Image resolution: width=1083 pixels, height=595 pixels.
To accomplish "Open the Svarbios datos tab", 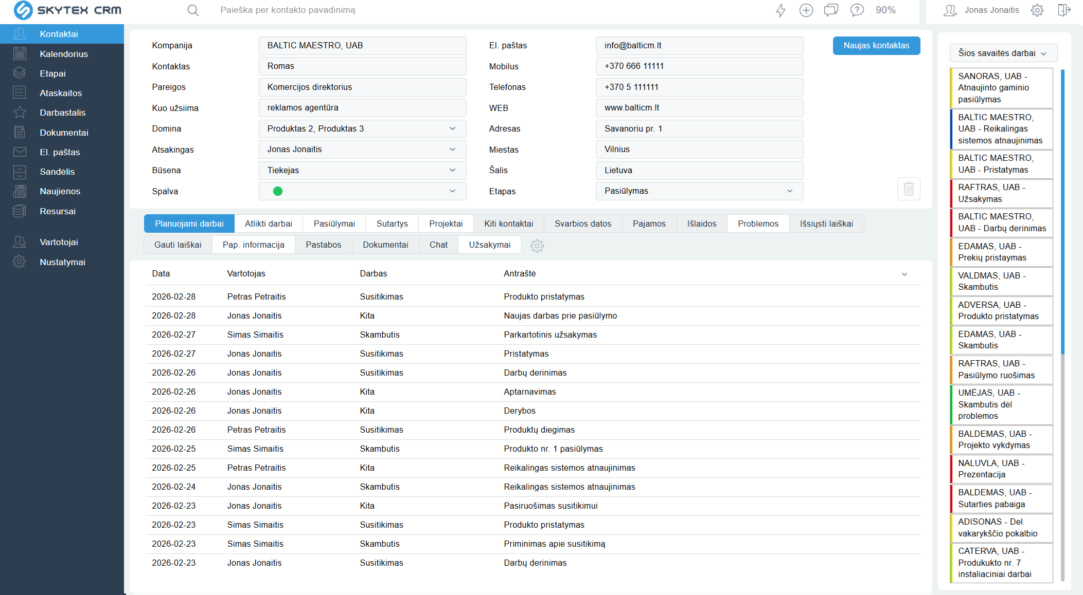I will 583,224.
